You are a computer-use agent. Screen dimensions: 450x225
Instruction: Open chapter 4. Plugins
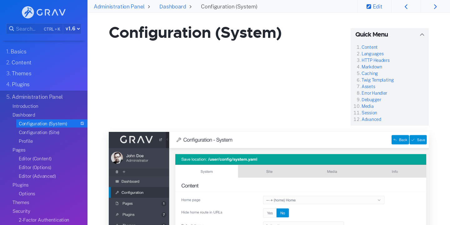[x=18, y=84]
